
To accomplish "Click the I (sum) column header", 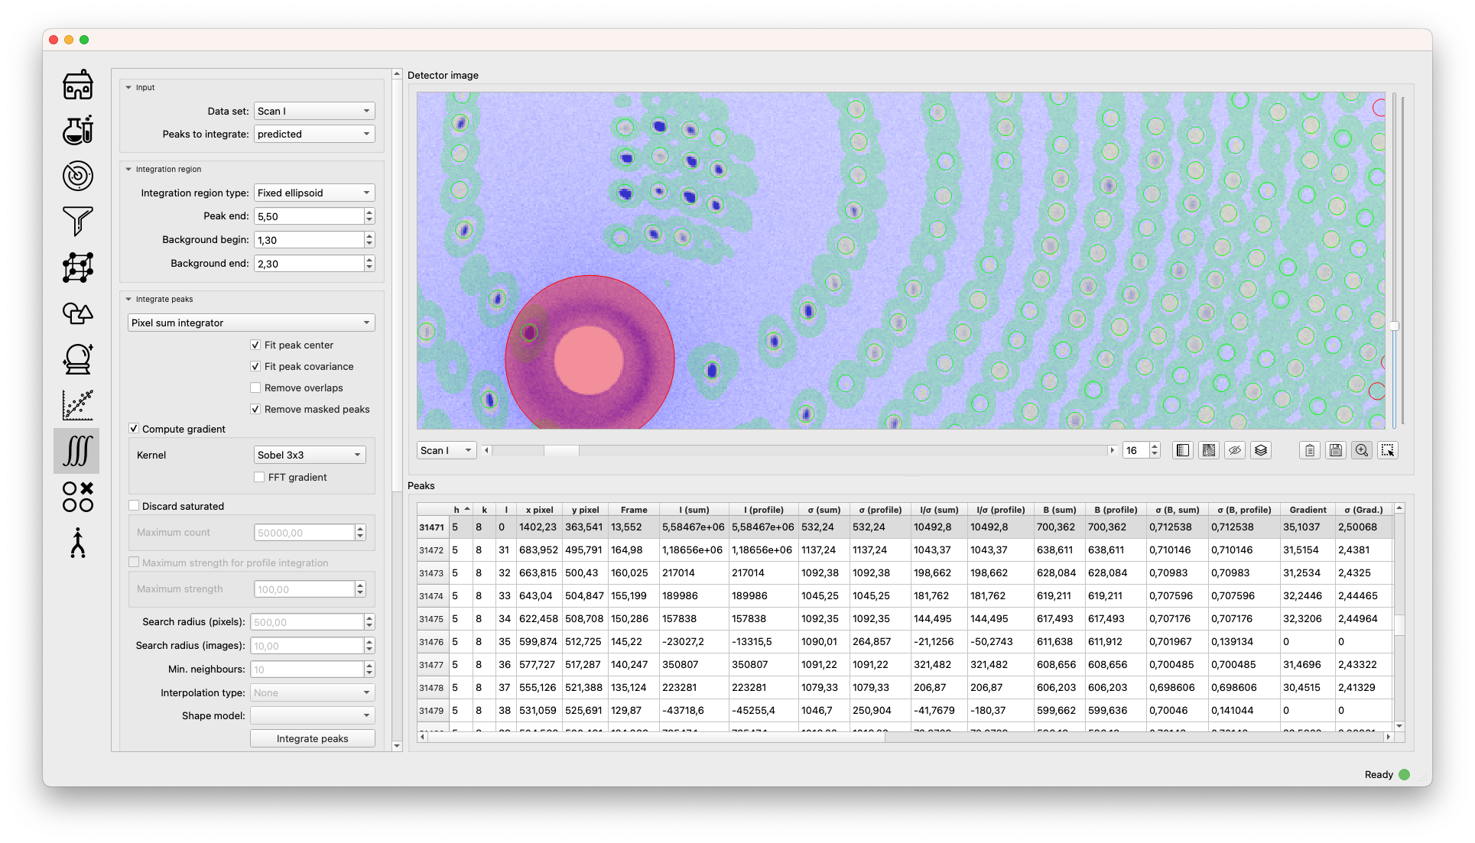I will pos(694,510).
